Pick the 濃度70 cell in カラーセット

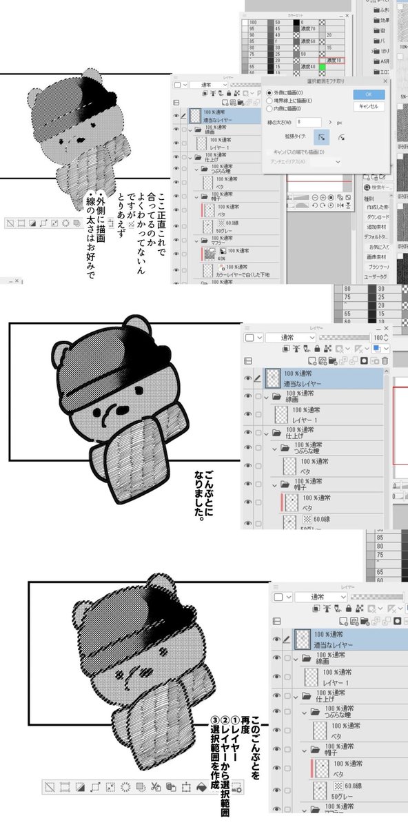pos(308,28)
